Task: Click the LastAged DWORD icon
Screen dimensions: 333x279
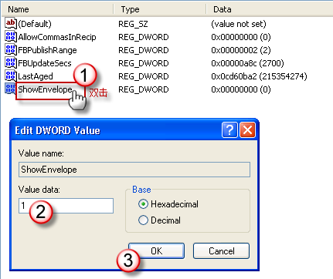Action: click(x=11, y=76)
